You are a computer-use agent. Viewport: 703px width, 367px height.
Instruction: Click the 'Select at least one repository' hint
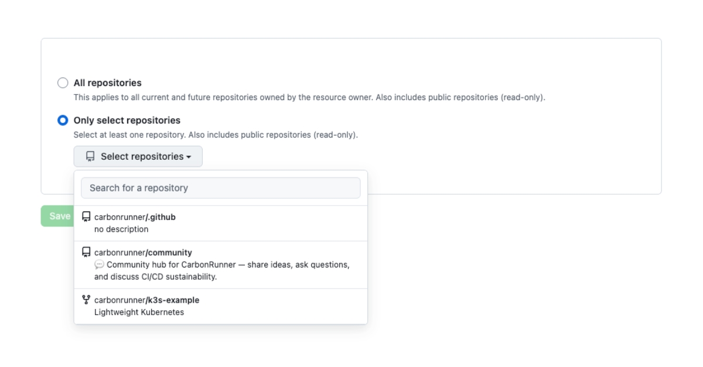pos(215,135)
